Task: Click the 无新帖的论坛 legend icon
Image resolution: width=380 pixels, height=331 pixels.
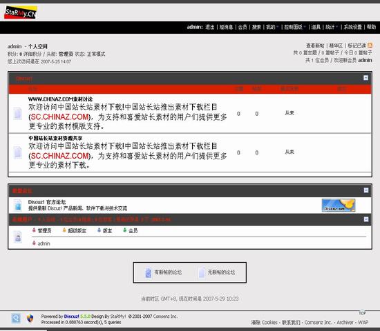Action: coord(201,273)
